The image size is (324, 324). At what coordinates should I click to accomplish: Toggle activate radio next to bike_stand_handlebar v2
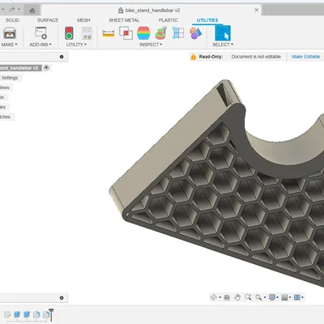(x=46, y=68)
